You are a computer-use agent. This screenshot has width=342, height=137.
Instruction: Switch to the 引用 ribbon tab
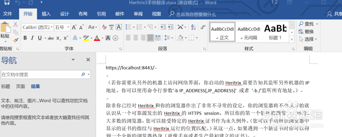[x=101, y=14]
